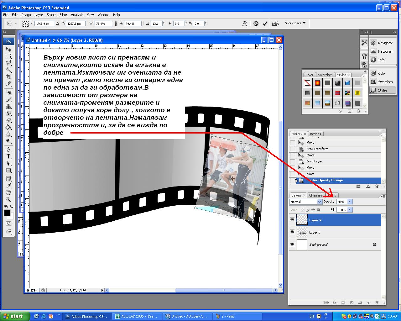This screenshot has width=401, height=321.
Task: Cancel transform with the circle-slash icon
Action: click(256, 24)
